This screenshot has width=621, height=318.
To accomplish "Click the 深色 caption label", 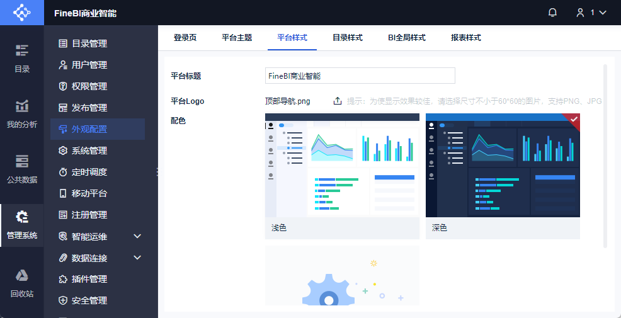I will pos(440,228).
